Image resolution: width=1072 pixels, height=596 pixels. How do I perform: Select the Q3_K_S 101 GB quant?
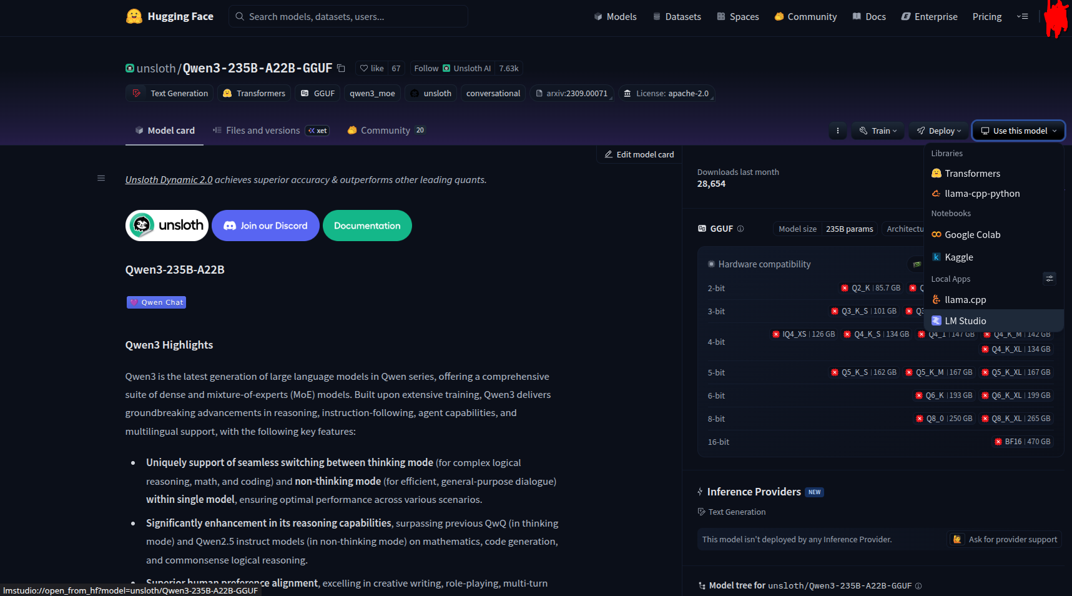tap(863, 311)
